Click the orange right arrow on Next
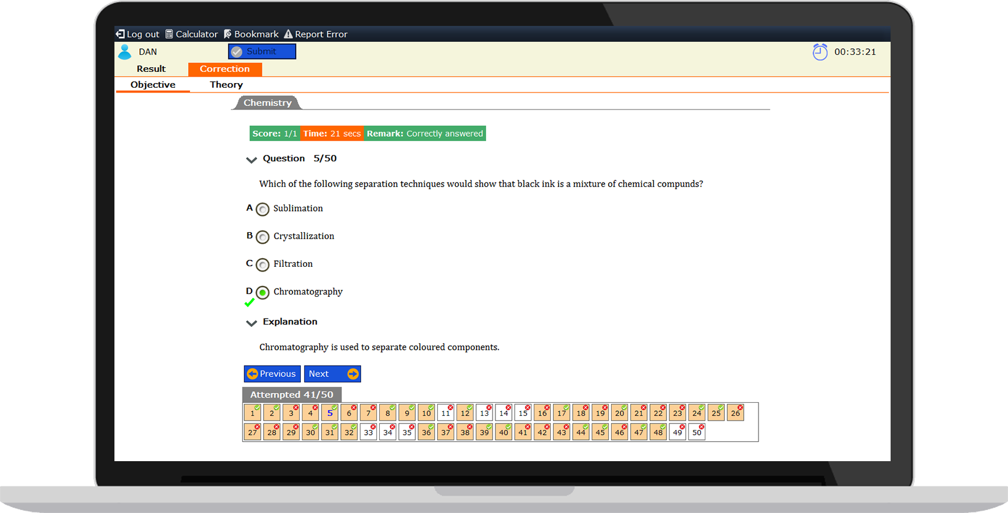This screenshot has width=1008, height=513. coord(353,374)
